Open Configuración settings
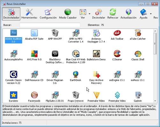 pyautogui.click(x=48, y=14)
